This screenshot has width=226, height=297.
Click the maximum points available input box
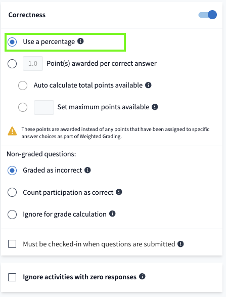point(44,107)
